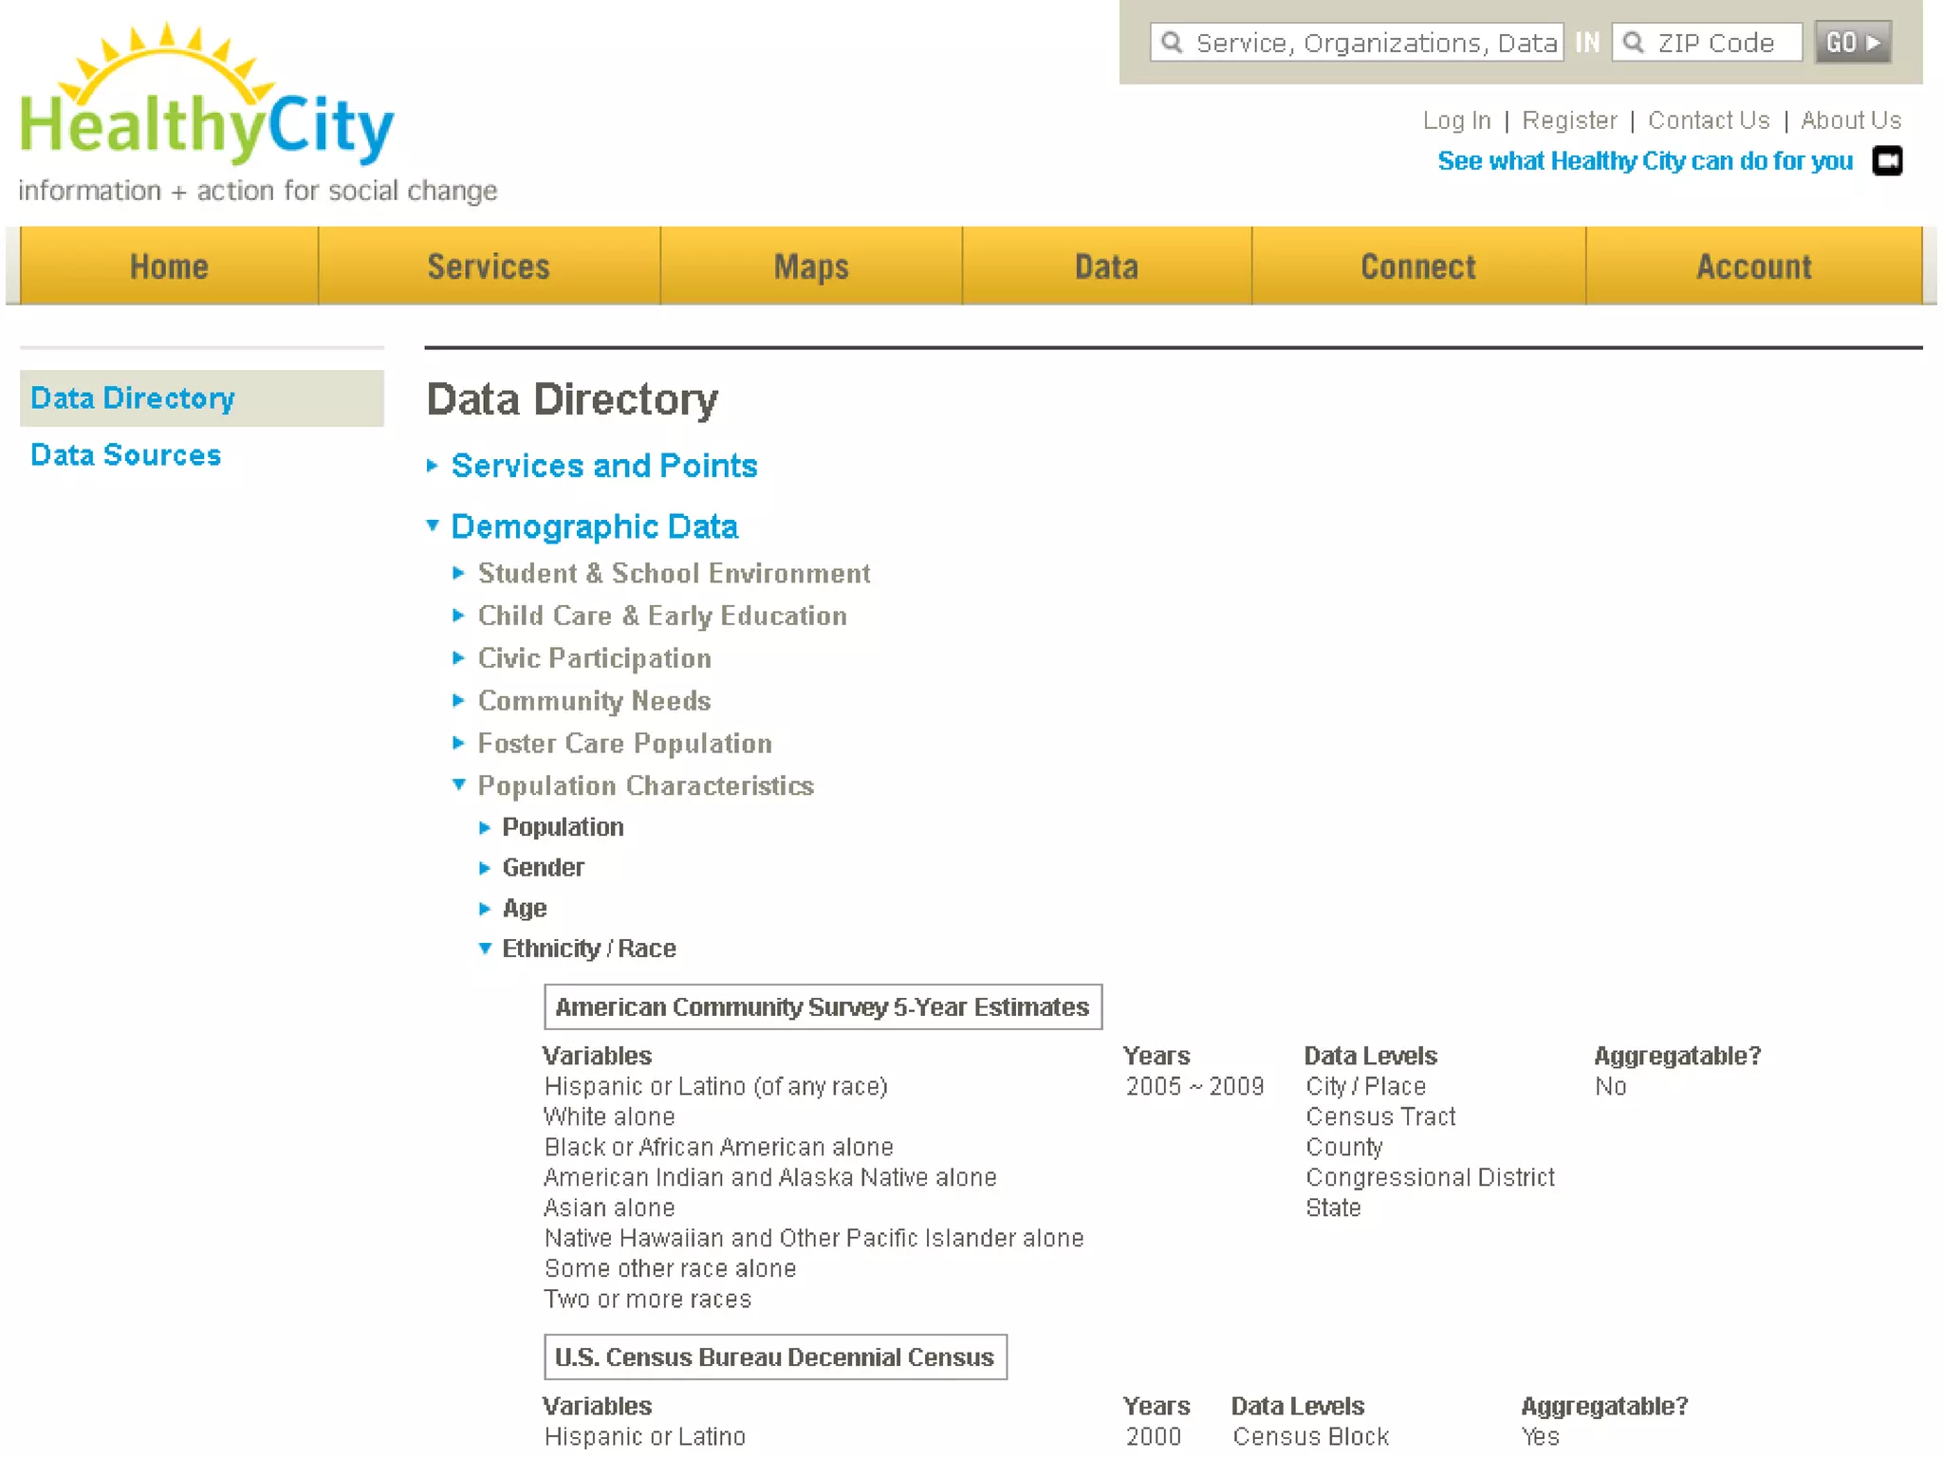
Task: Click the ZIP Code magnifier icon
Action: [1633, 43]
